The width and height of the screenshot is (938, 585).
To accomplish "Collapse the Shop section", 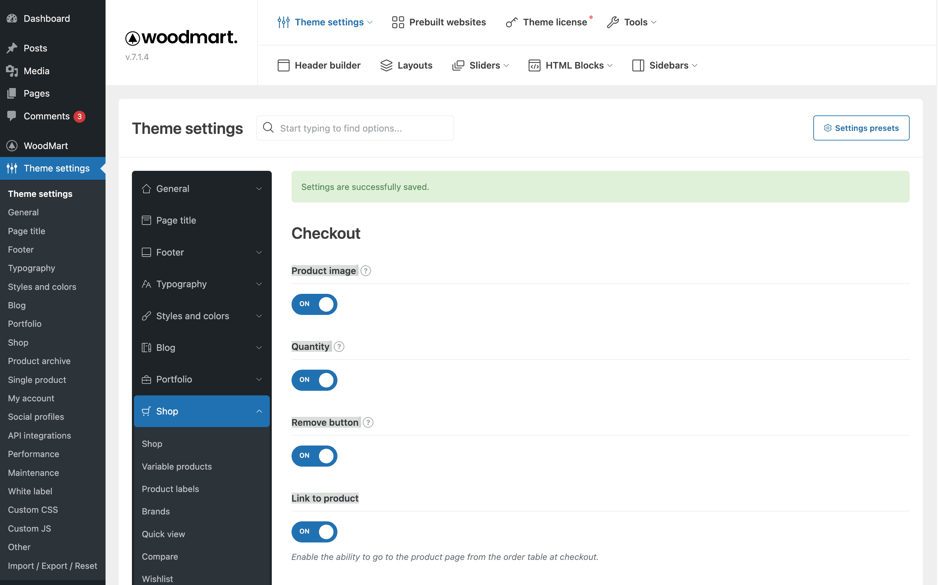I will pyautogui.click(x=202, y=411).
